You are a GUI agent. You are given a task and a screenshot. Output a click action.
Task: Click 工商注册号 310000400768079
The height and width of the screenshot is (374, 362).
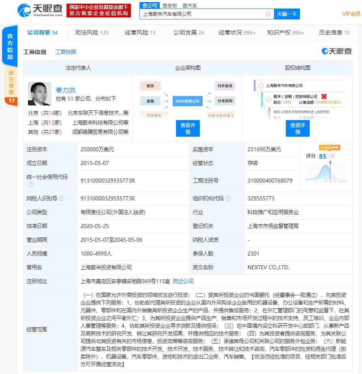point(270,181)
